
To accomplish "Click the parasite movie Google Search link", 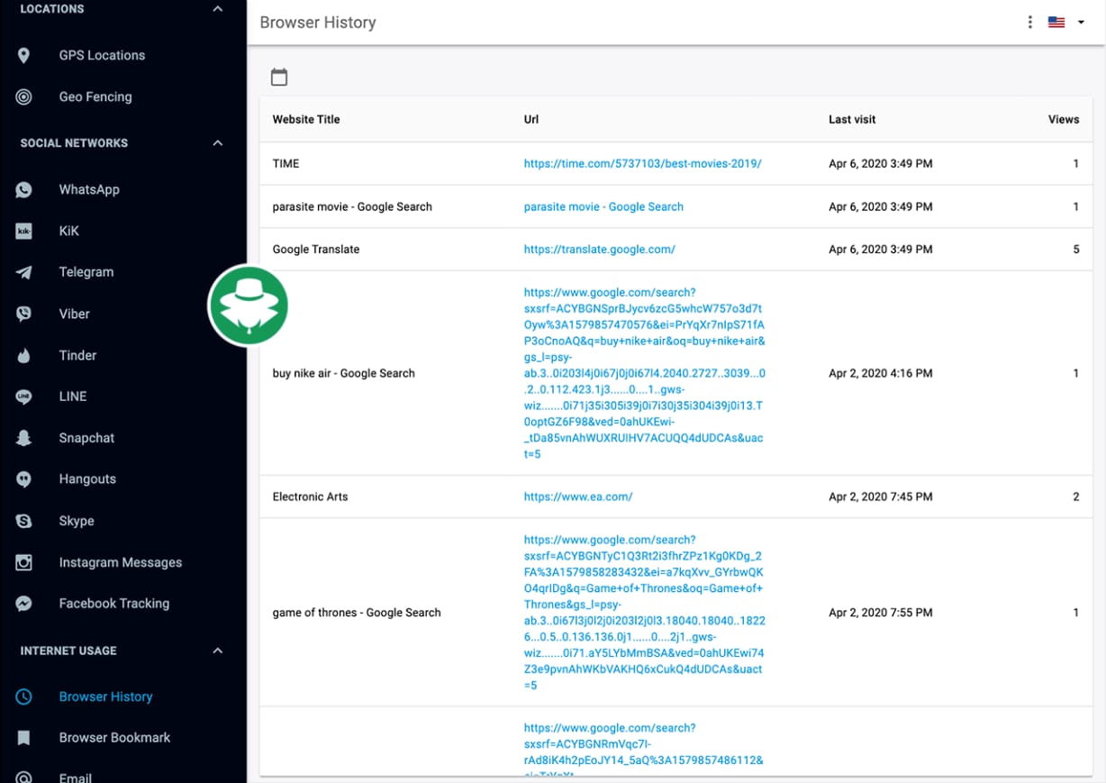I will coord(603,206).
